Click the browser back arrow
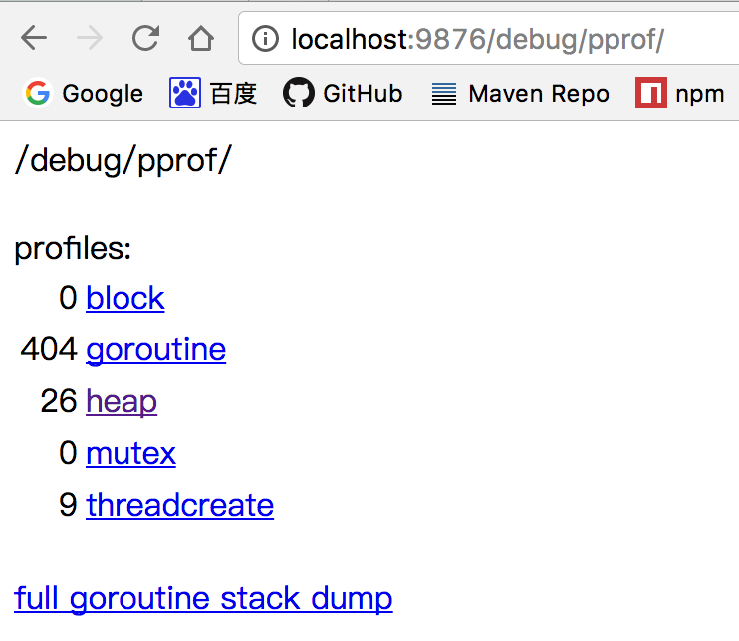The height and width of the screenshot is (641, 739). coord(34,39)
